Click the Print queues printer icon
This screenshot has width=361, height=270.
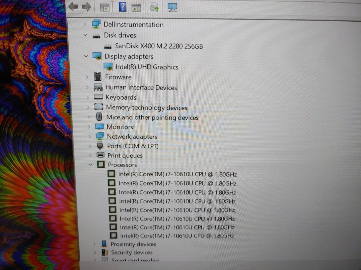point(101,155)
